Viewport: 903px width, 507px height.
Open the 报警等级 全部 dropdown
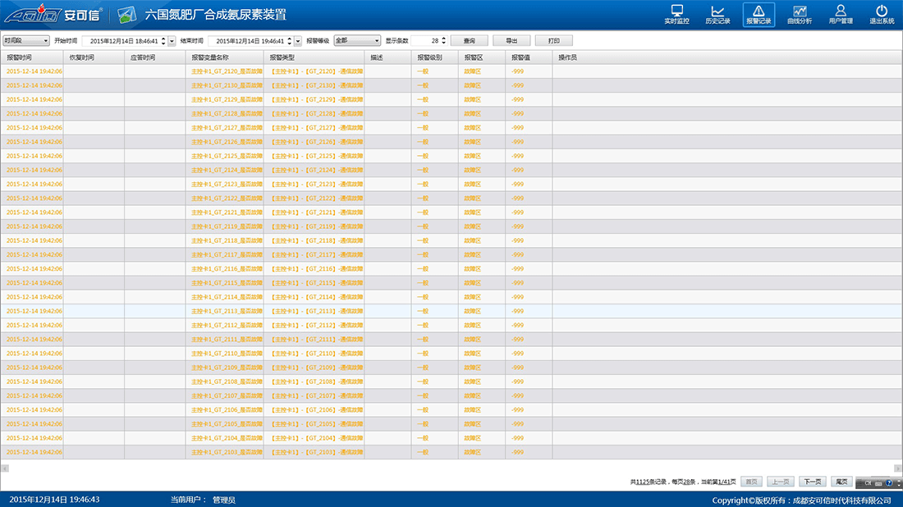(357, 41)
